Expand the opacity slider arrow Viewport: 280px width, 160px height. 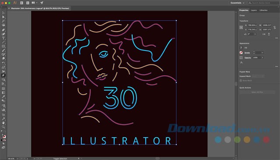[x=262, y=57]
